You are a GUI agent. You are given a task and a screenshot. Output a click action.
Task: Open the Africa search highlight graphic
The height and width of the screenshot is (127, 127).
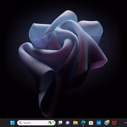[51, 123]
